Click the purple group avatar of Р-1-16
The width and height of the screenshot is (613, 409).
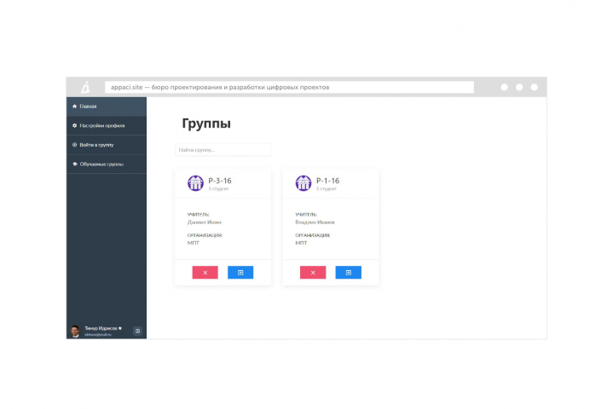click(x=304, y=183)
